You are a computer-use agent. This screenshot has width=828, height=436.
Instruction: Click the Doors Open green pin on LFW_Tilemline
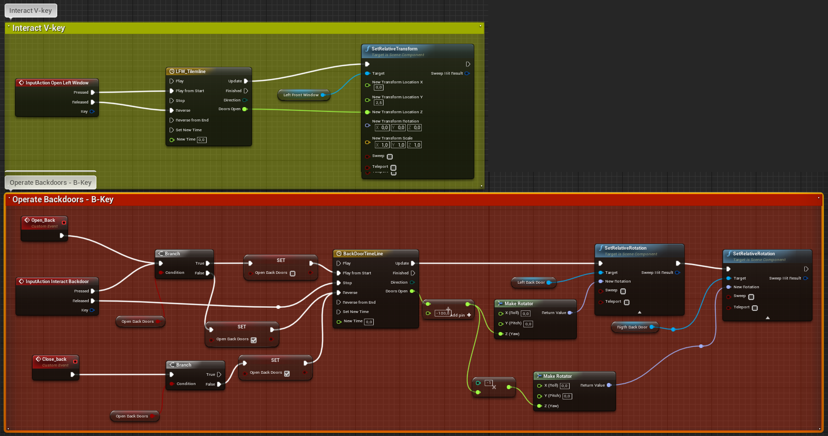pos(245,109)
